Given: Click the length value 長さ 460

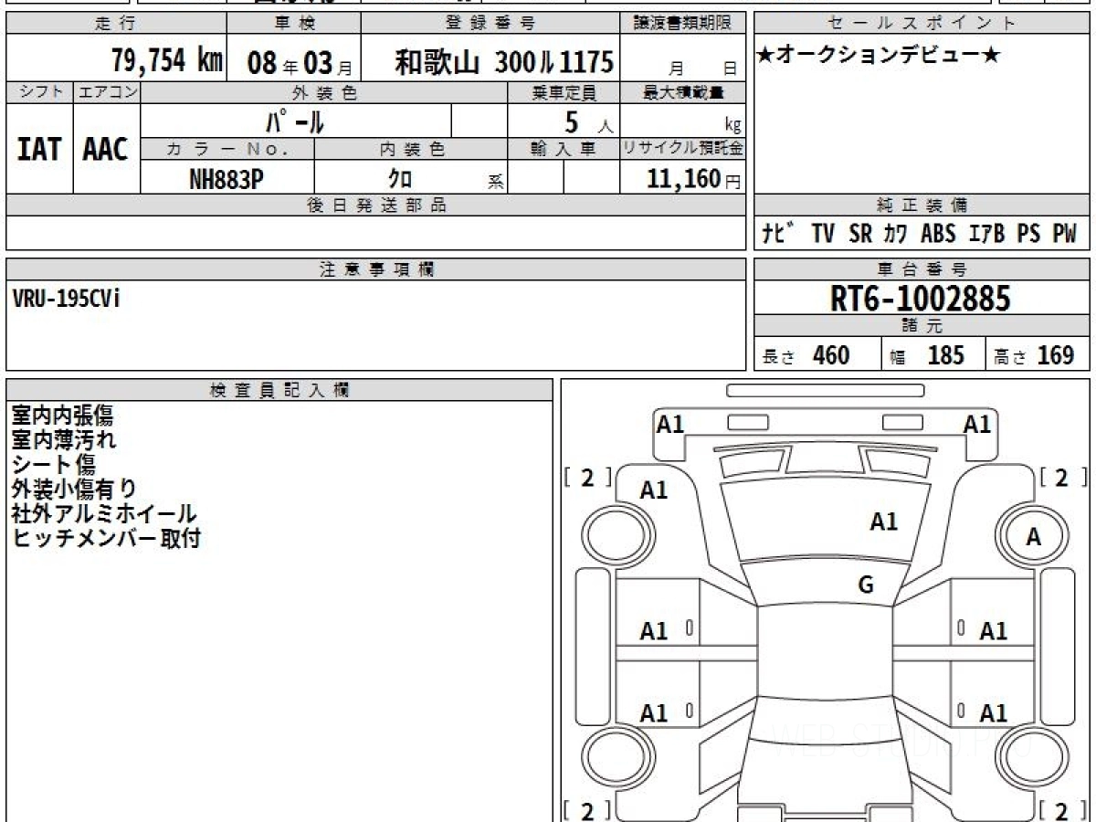Looking at the screenshot, I should point(806,355).
